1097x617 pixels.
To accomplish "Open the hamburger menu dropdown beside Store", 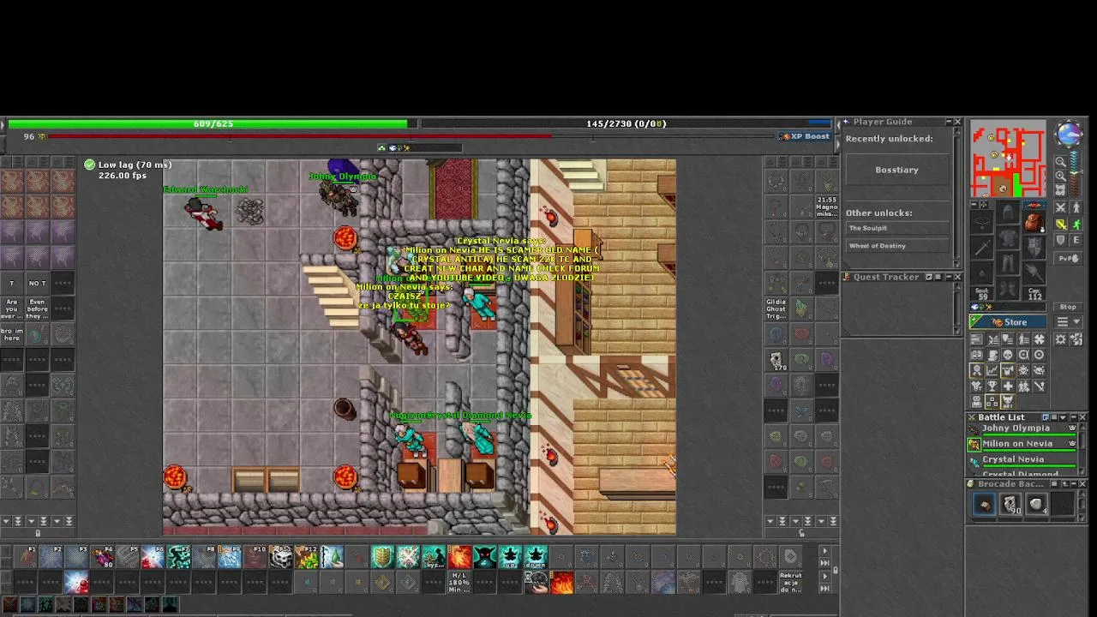I will point(1068,321).
